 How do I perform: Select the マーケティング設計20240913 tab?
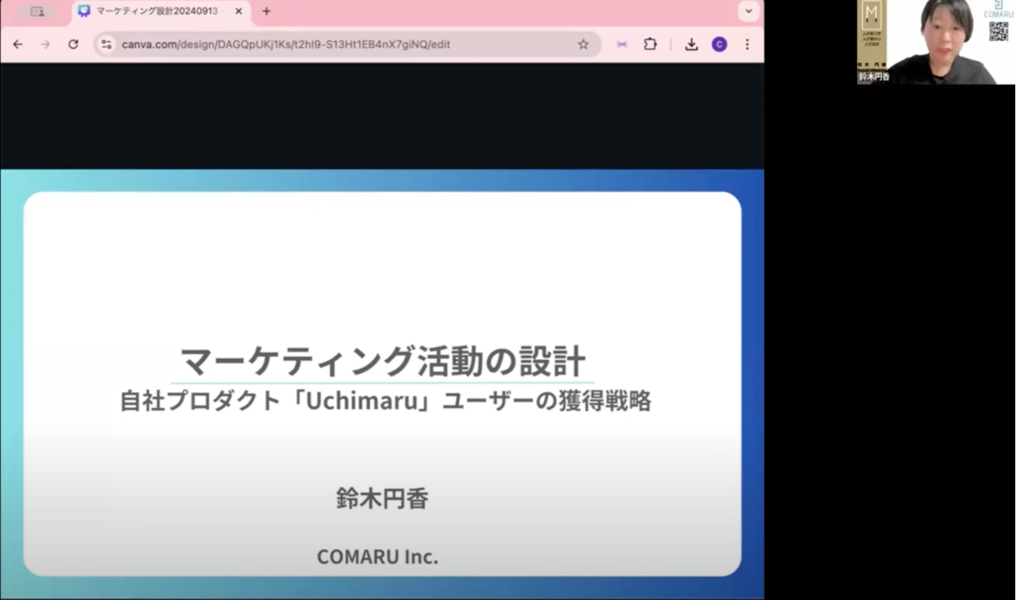tap(161, 11)
